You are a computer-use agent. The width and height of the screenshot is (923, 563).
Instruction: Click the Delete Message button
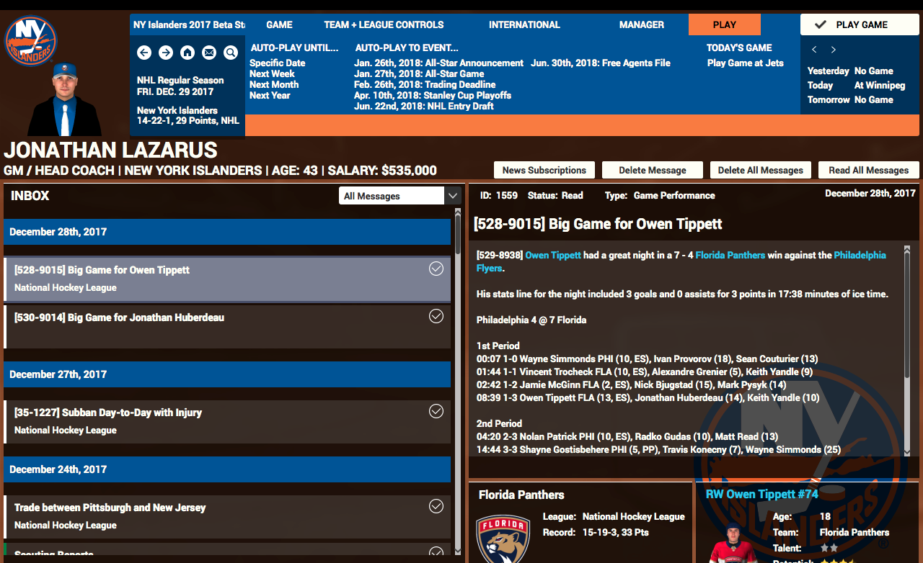[x=653, y=170]
